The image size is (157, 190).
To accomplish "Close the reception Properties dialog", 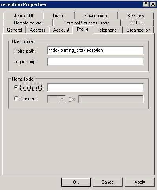I will [x=153, y=4].
